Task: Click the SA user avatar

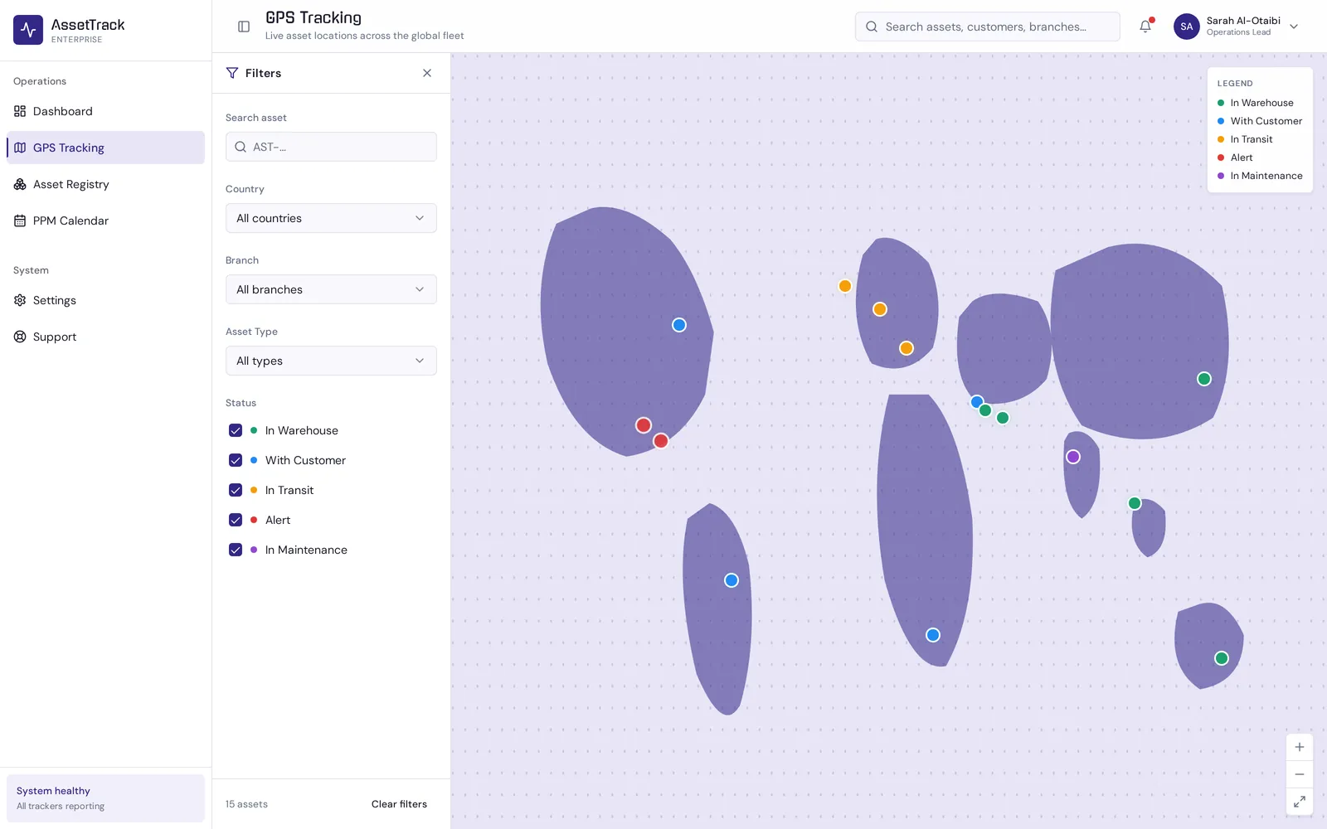Action: tap(1187, 27)
